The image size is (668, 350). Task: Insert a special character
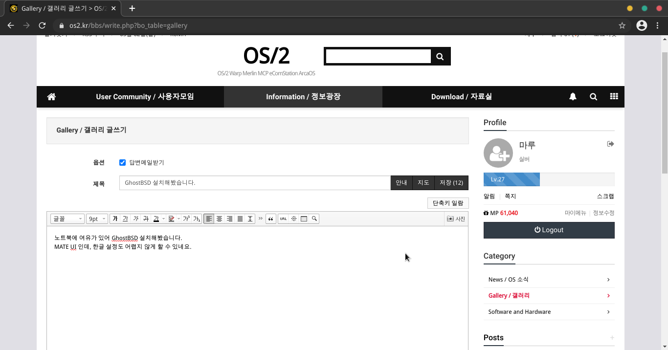pos(293,219)
